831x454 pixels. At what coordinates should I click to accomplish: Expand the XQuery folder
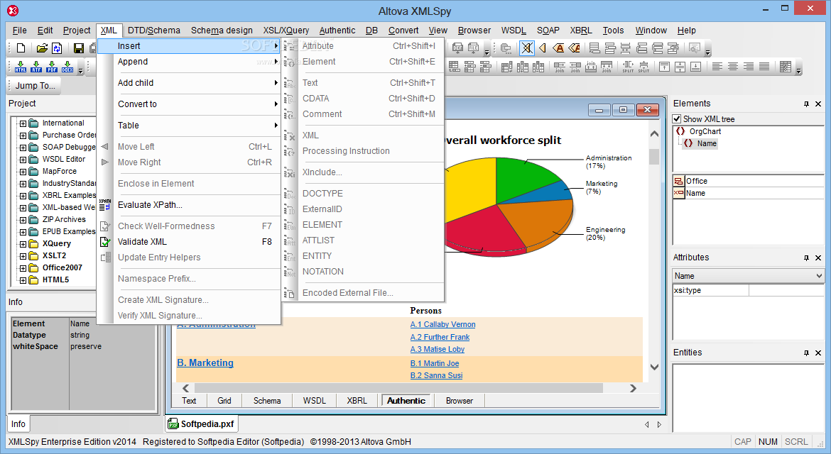(x=23, y=244)
